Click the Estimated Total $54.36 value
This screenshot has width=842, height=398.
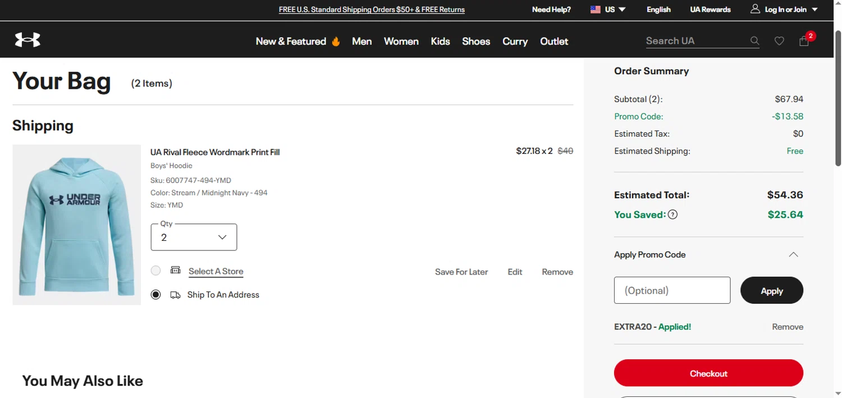[x=785, y=195]
